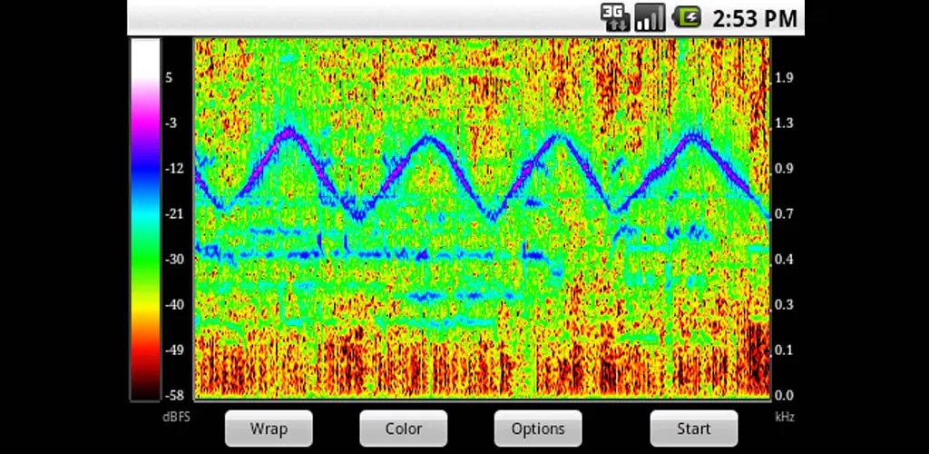
Task: Click the -58 dBFS scale label
Action: pos(173,395)
